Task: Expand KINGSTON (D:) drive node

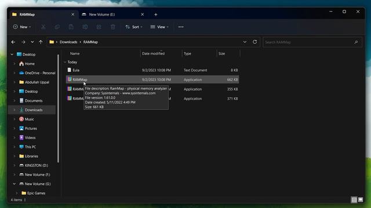Action: 14,165
